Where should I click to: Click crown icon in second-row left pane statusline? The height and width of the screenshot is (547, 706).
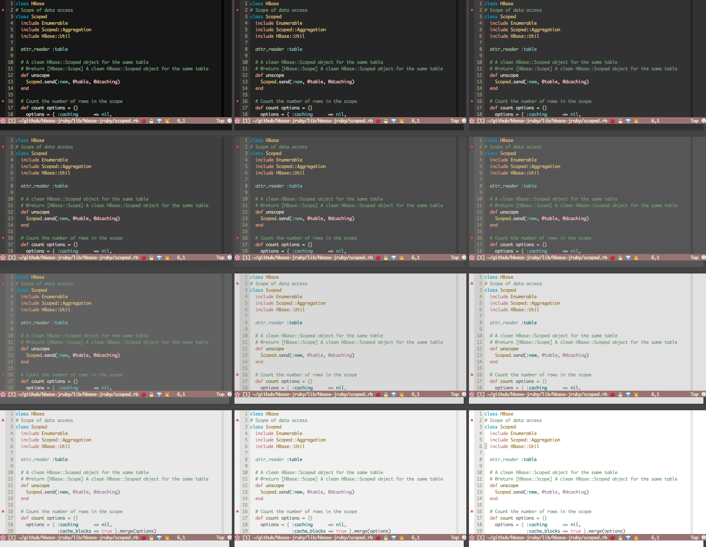point(167,258)
